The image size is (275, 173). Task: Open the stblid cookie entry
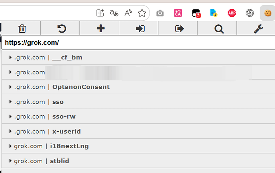click(138, 161)
